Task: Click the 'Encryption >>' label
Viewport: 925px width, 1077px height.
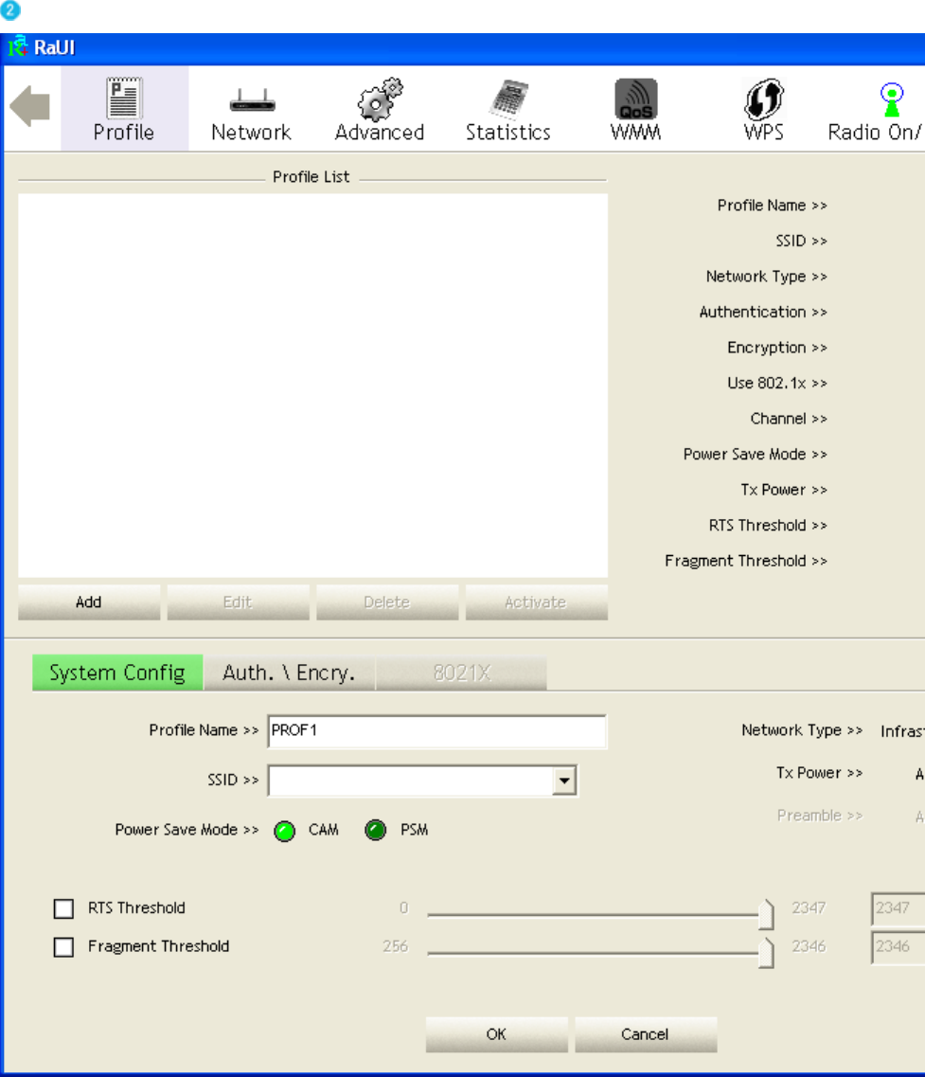Action: point(777,349)
